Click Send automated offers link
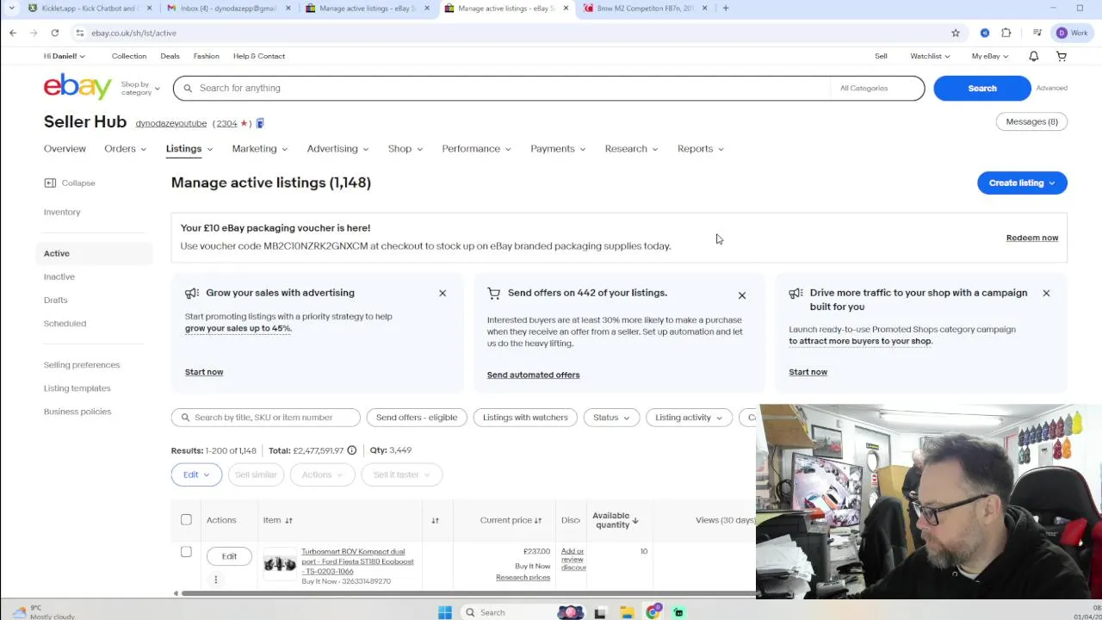1102x620 pixels. (x=533, y=375)
